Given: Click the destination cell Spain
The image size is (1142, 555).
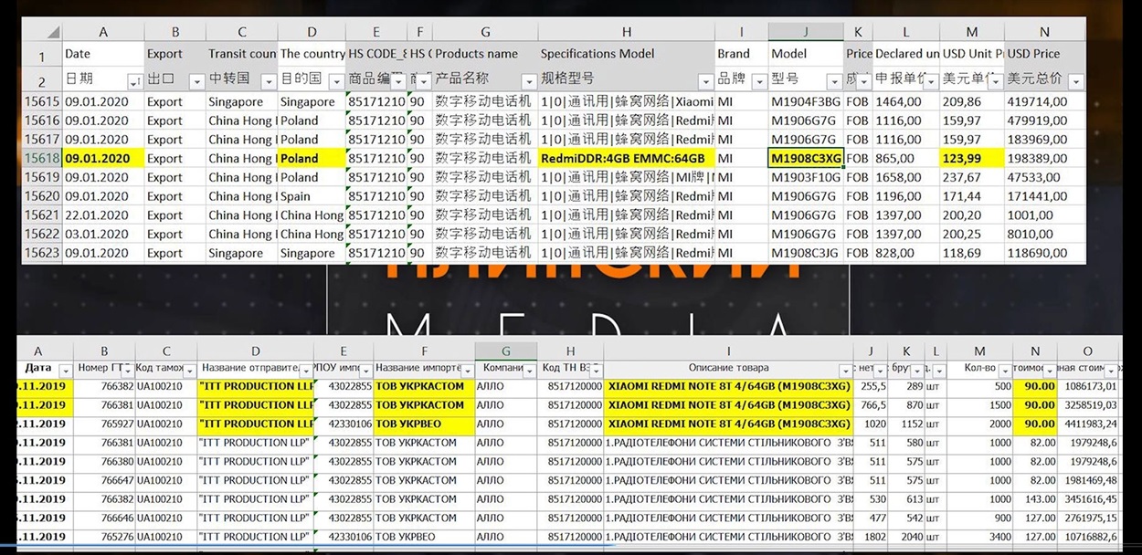Looking at the screenshot, I should pos(312,196).
